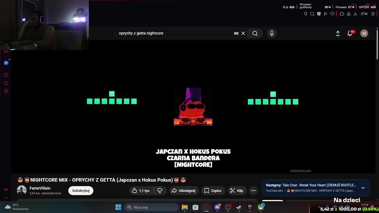
Task: Open GX Corner icon at sidebar bottom
Action: click(x=6, y=190)
